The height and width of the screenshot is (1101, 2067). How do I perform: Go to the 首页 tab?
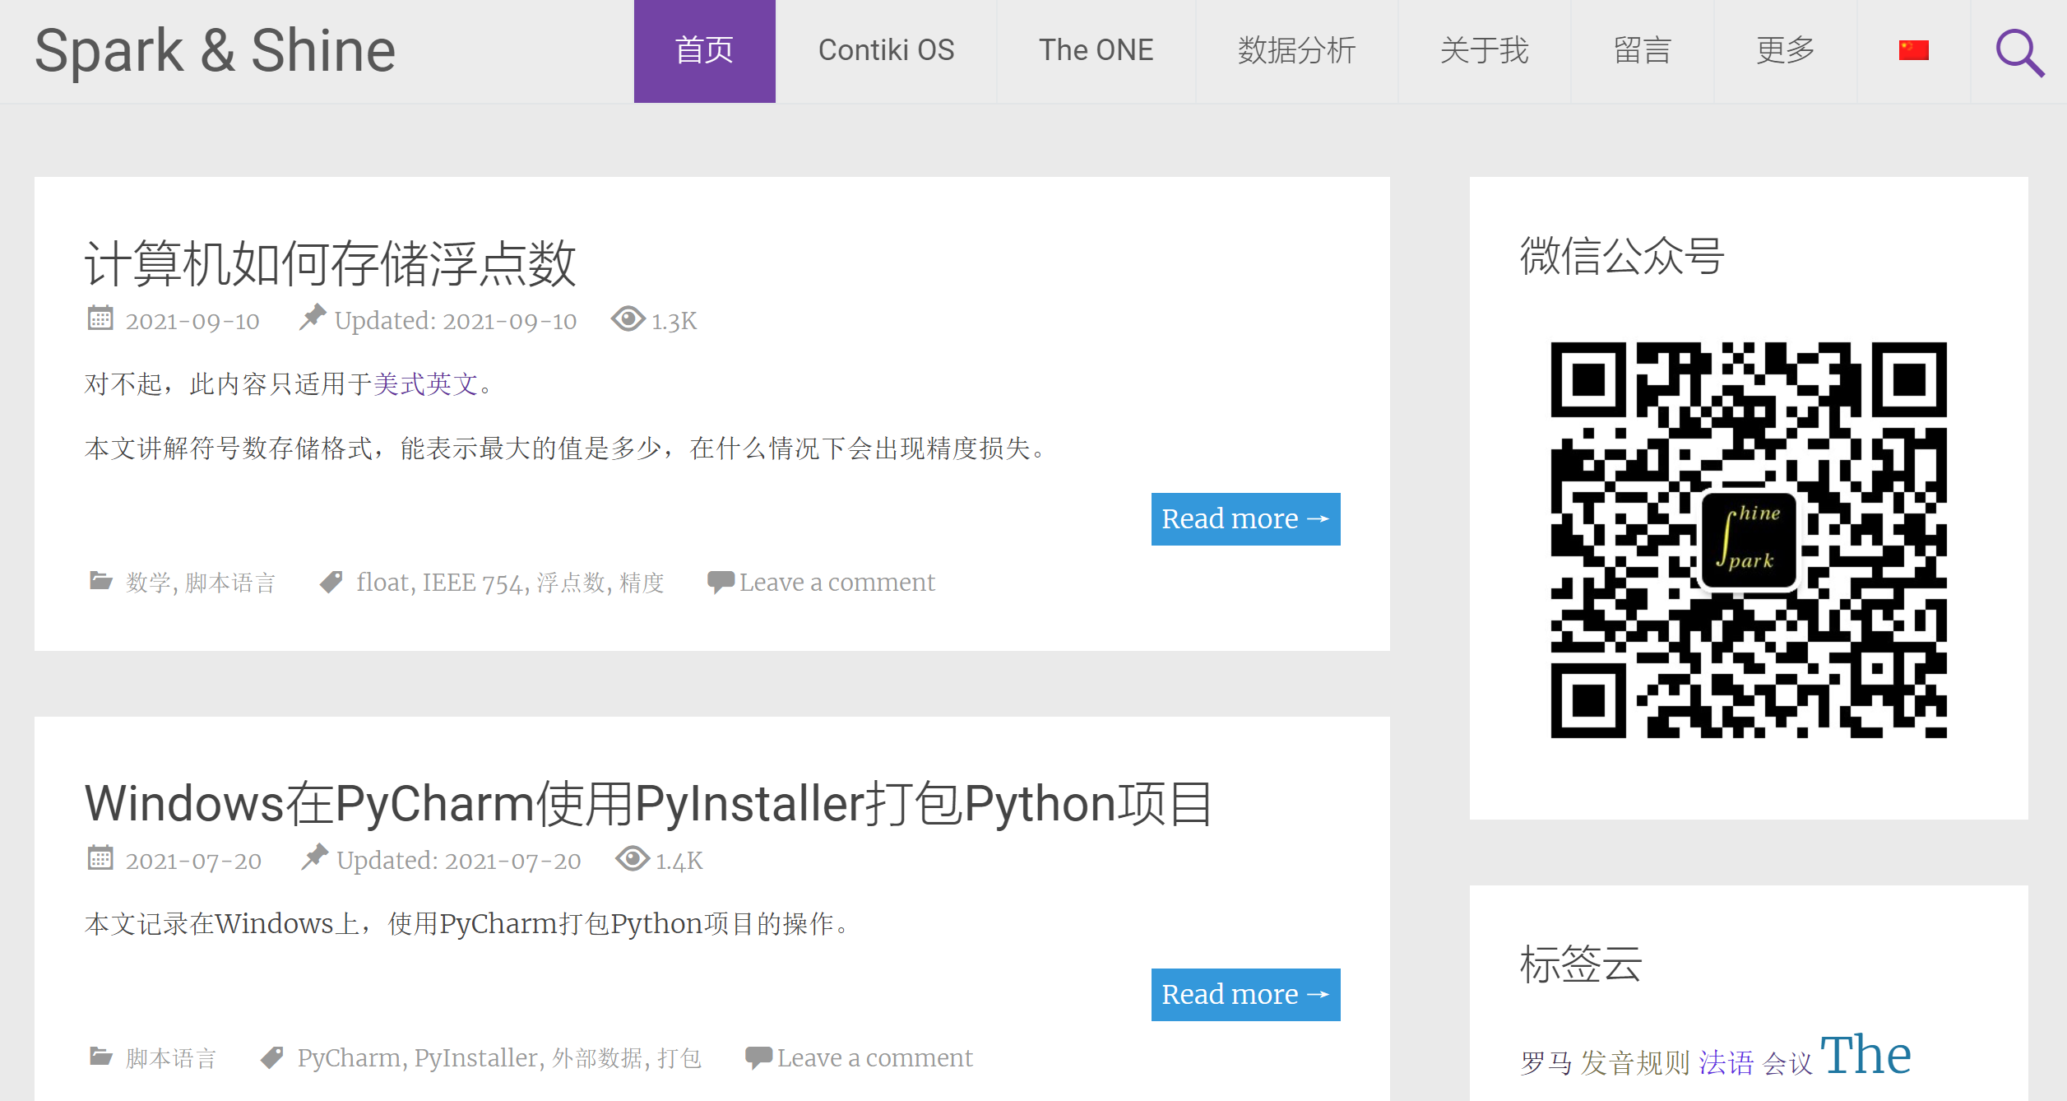[704, 51]
